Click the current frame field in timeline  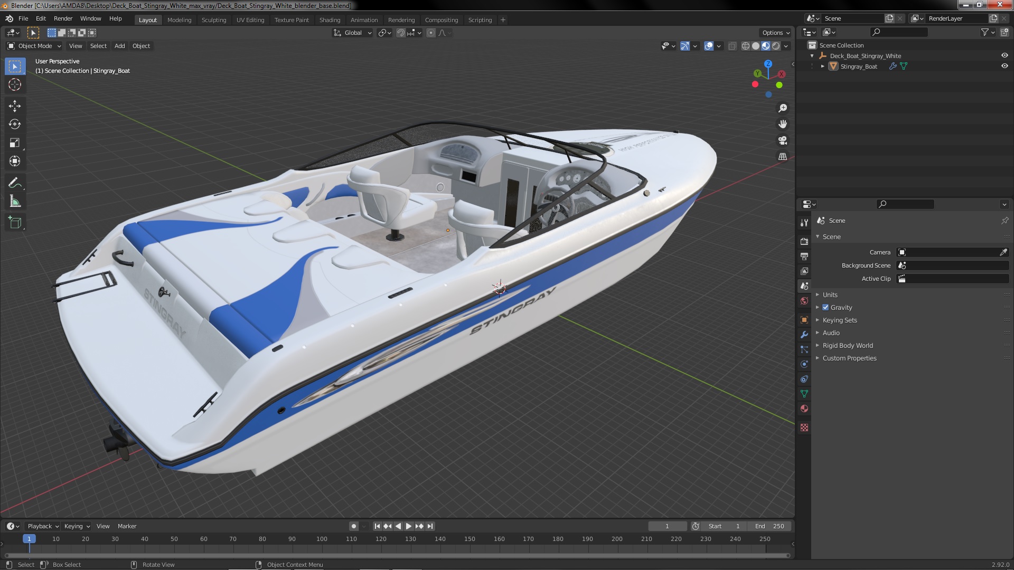[x=667, y=526]
